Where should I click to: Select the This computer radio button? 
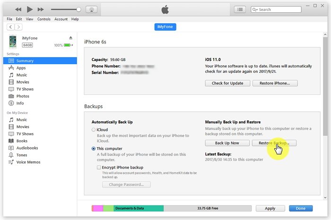point(94,148)
